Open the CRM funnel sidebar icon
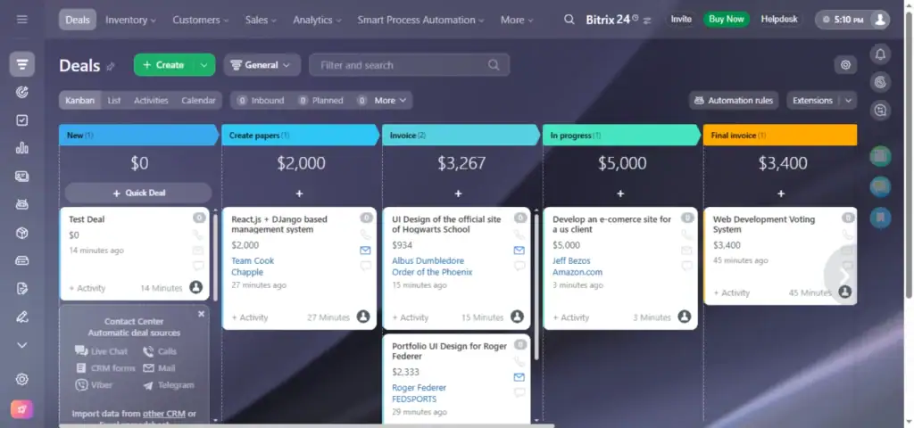The width and height of the screenshot is (914, 428). (22, 64)
